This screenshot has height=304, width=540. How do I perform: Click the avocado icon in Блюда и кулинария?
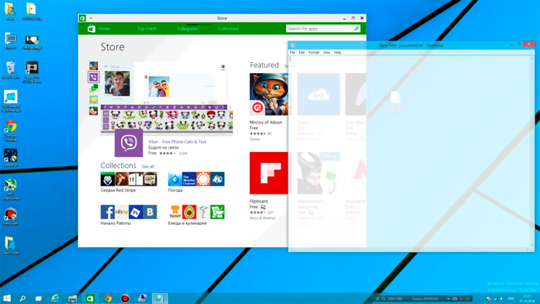(x=189, y=212)
